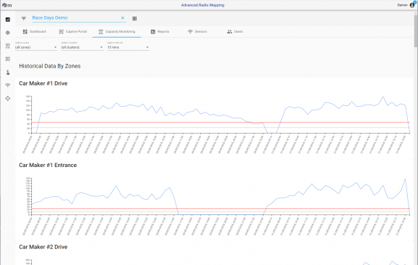Click the Historical Data By Zones heading

[x=50, y=66]
